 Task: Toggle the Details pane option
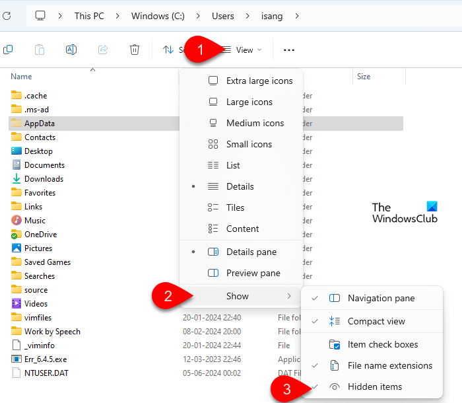point(241,252)
